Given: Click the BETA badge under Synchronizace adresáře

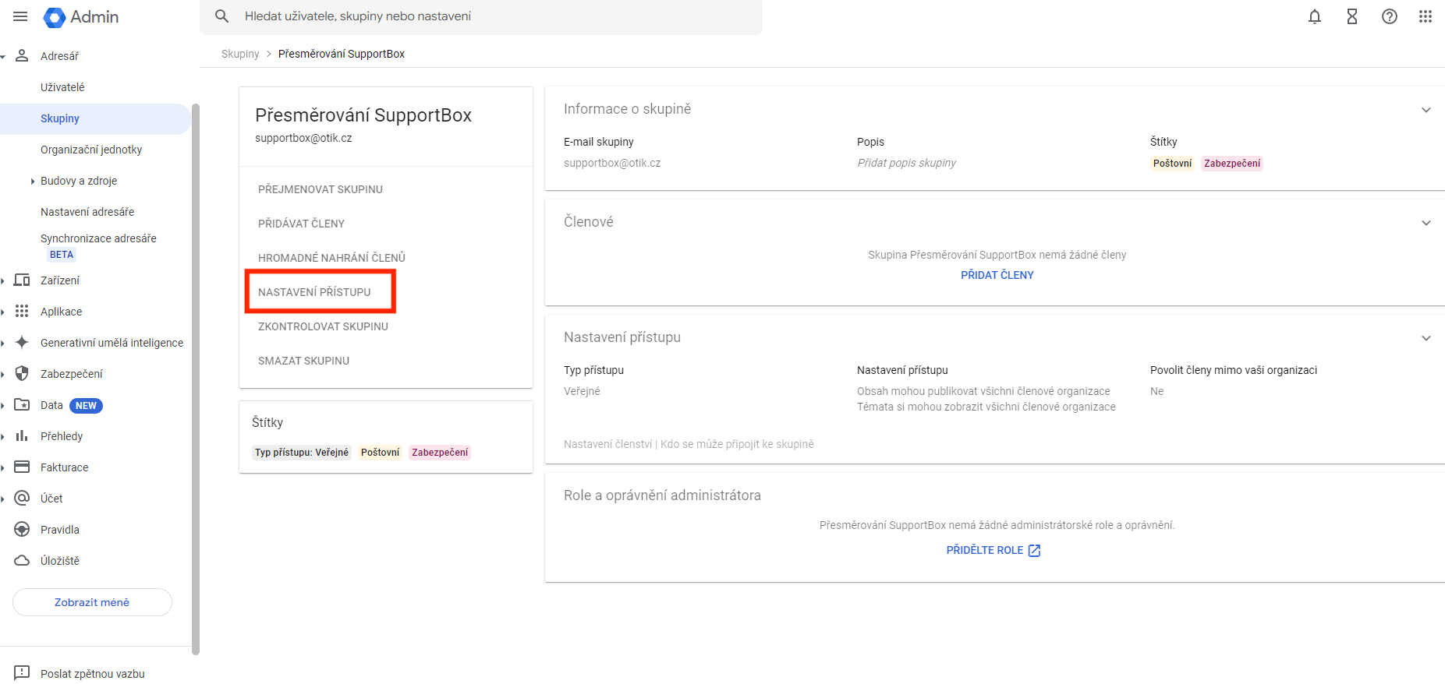Looking at the screenshot, I should [x=62, y=255].
